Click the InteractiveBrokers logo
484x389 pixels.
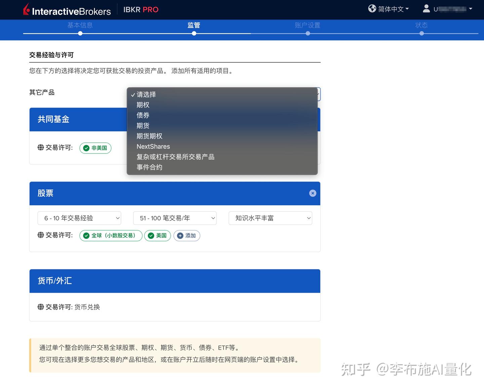click(67, 9)
